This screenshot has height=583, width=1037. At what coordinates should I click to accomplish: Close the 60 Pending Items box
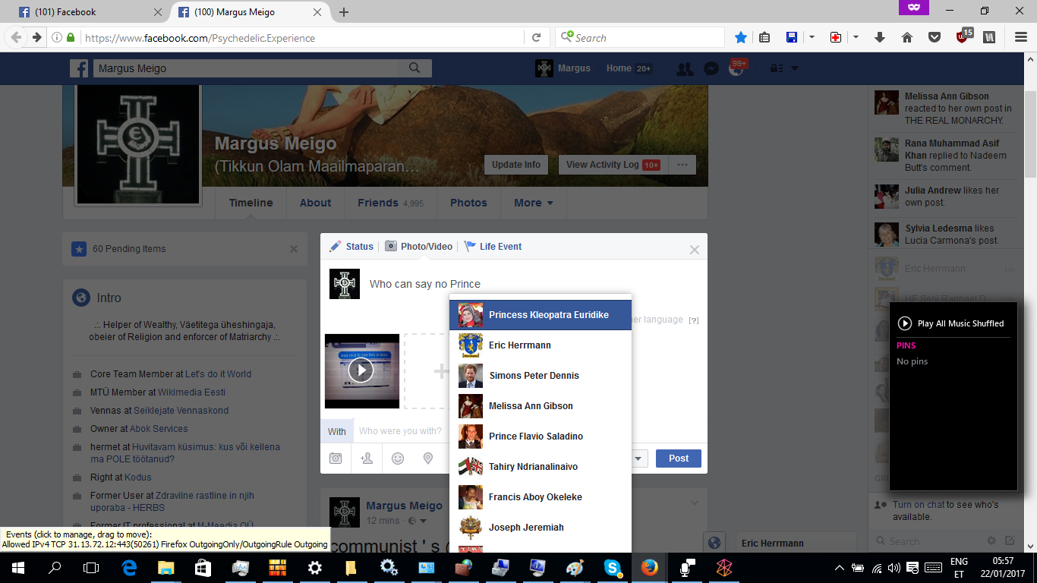[x=294, y=249]
